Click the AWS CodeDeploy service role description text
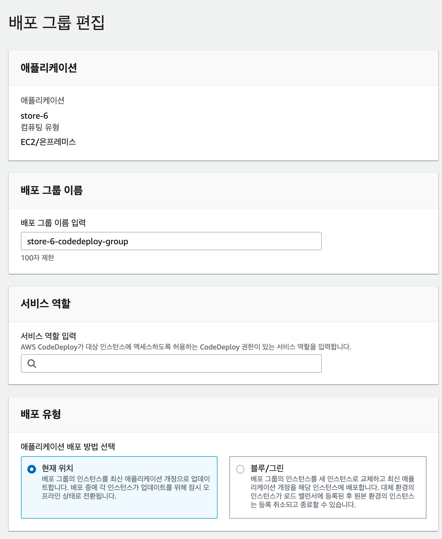 click(x=186, y=347)
